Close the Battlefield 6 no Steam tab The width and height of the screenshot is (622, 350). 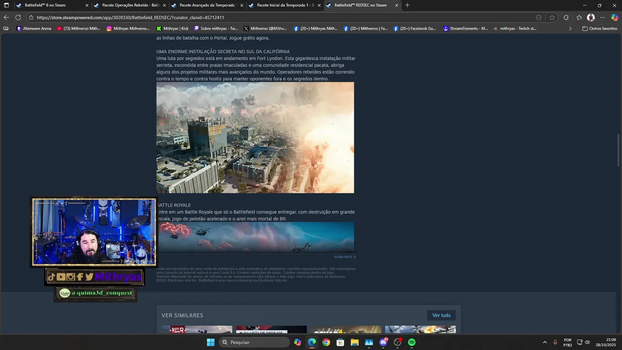coord(87,5)
